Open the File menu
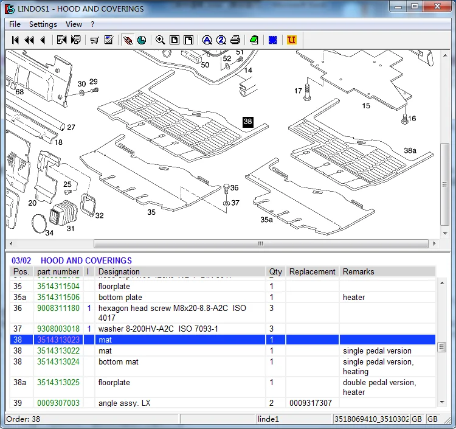The width and height of the screenshot is (456, 429). (15, 24)
